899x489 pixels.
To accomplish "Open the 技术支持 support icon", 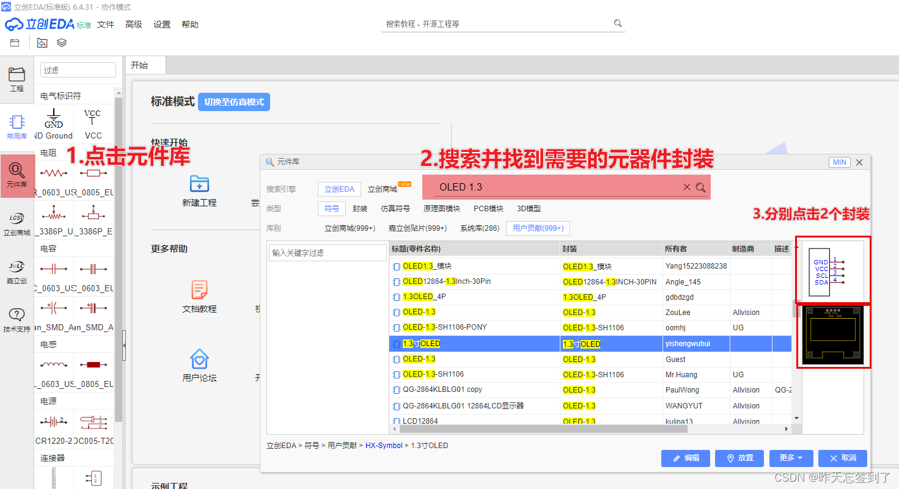I will (x=17, y=319).
